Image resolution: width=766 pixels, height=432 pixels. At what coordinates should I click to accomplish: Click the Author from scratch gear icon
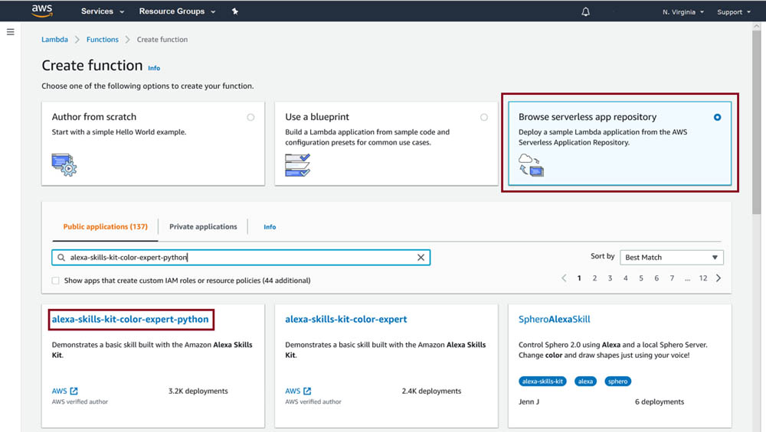(x=64, y=165)
